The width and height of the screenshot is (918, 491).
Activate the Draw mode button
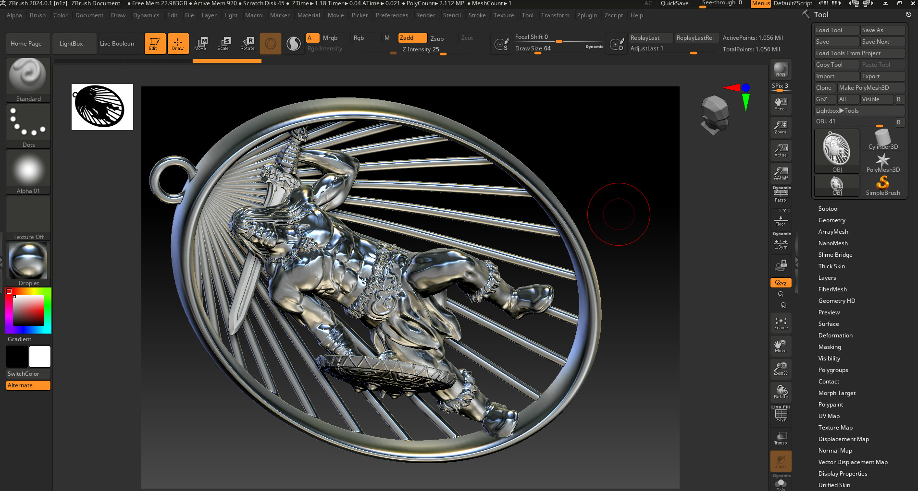coord(178,43)
